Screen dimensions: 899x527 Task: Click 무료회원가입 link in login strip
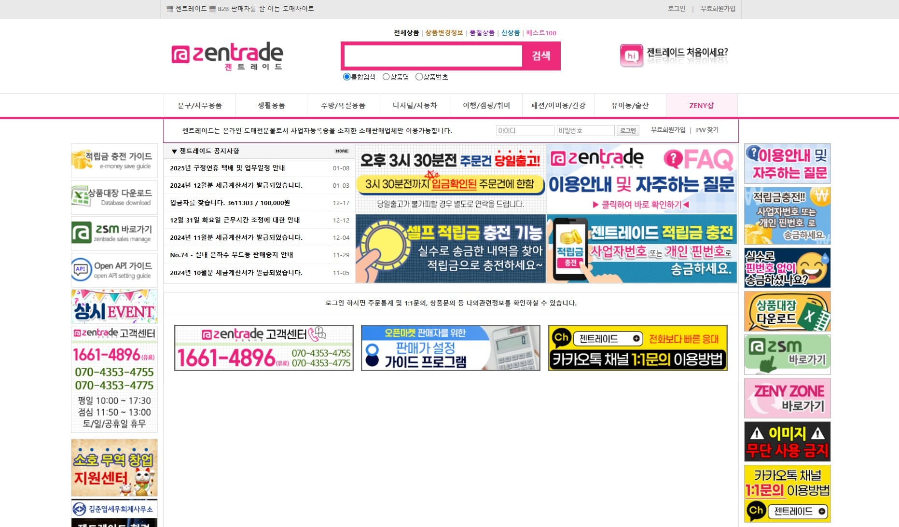click(668, 130)
